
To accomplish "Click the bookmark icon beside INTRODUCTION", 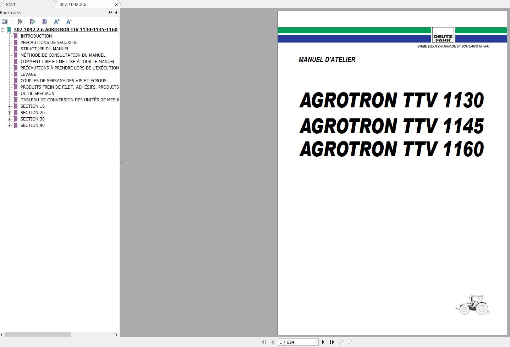I will pyautogui.click(x=16, y=36).
